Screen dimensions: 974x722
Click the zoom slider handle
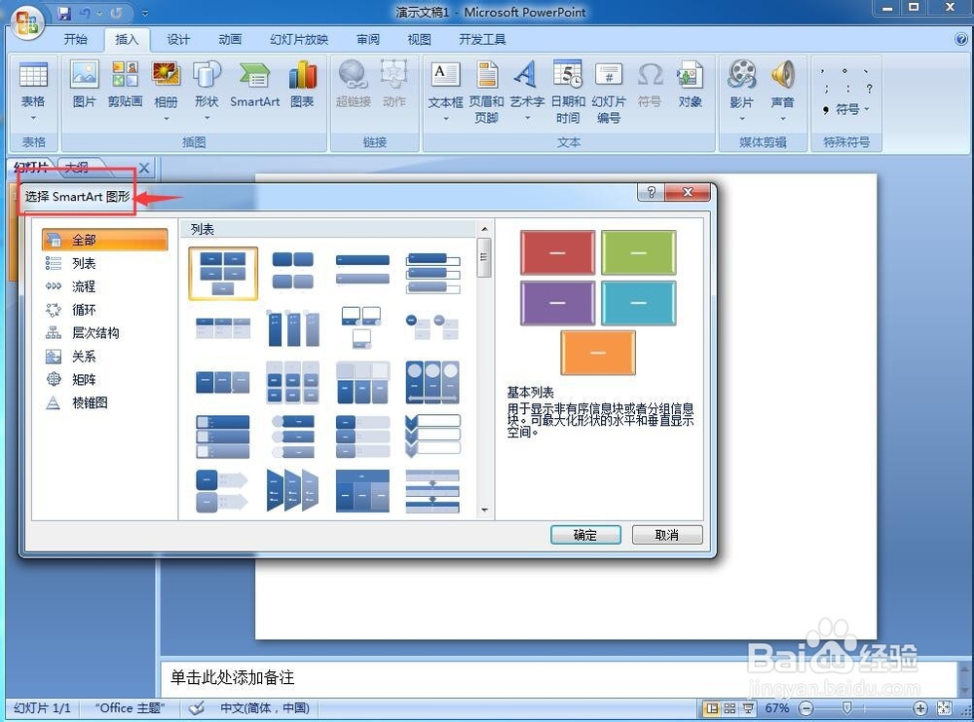coord(846,707)
